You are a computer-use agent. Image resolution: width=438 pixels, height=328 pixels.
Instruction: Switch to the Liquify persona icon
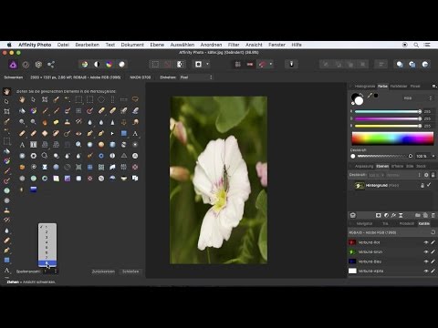coord(26,65)
